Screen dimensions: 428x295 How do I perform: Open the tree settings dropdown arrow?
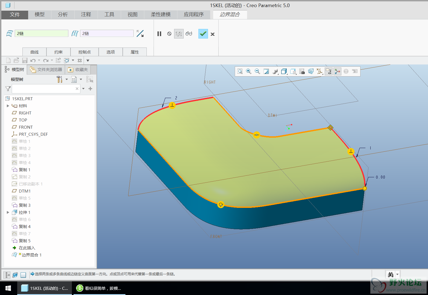tap(67, 79)
